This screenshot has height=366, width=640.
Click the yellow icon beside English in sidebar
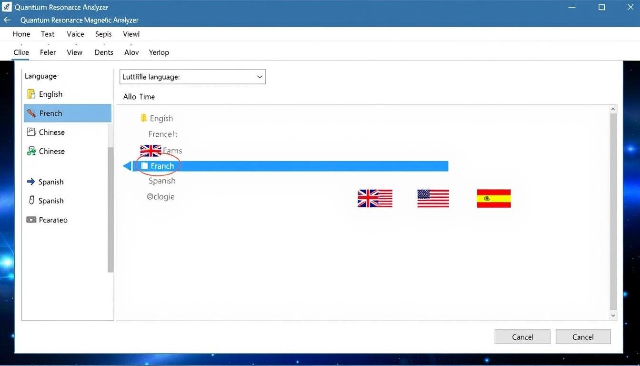pos(31,94)
